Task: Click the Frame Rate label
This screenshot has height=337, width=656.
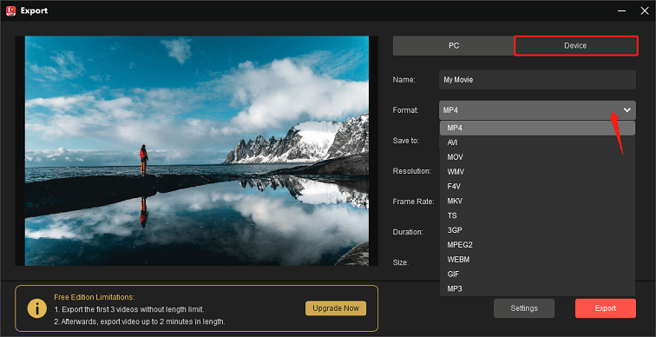Action: click(x=413, y=202)
